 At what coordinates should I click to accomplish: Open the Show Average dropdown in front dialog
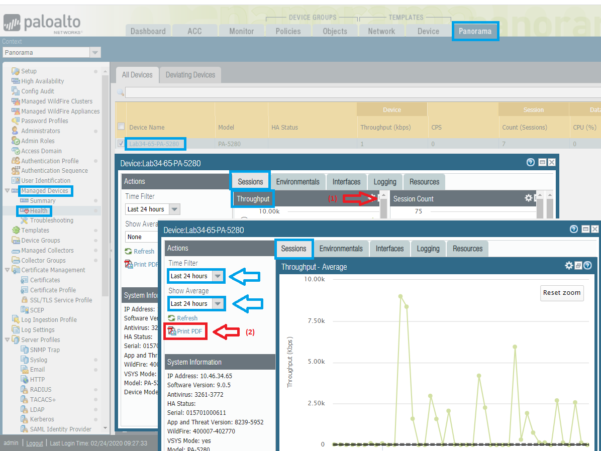tap(217, 304)
